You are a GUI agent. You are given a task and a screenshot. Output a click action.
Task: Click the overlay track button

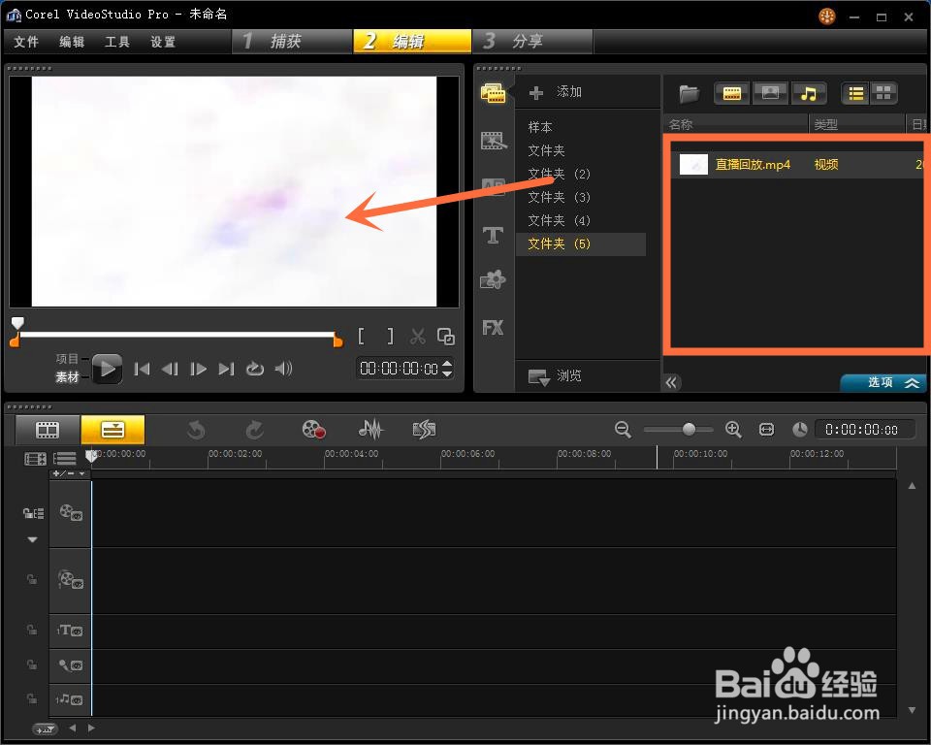pos(71,579)
